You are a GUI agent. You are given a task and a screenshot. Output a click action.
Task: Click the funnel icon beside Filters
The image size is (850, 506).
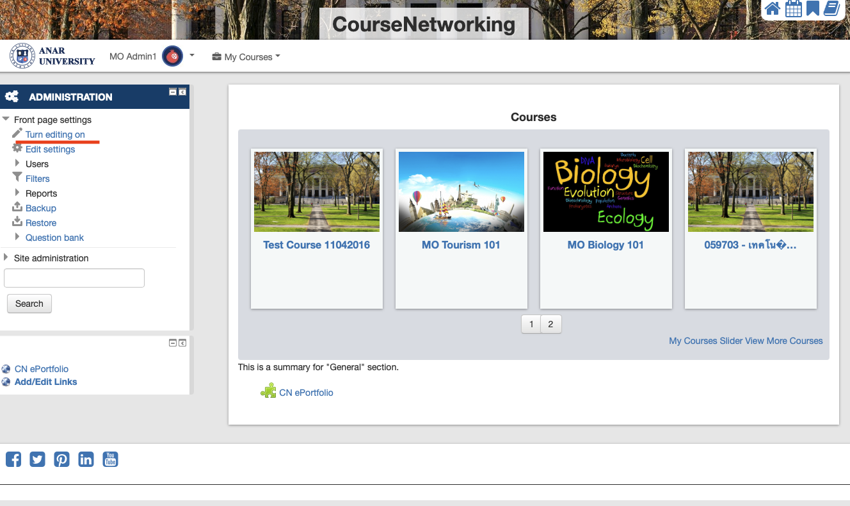pos(17,177)
